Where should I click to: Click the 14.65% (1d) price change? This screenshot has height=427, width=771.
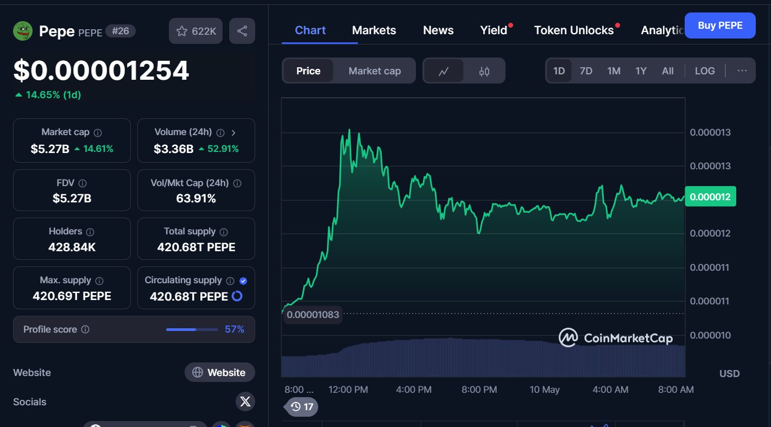48,95
